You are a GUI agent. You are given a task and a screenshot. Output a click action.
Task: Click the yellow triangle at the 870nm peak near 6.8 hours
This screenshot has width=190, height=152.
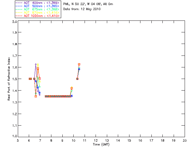coord(38,64)
